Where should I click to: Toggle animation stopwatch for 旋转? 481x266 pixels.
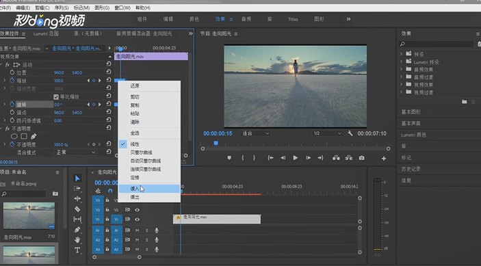click(x=12, y=105)
